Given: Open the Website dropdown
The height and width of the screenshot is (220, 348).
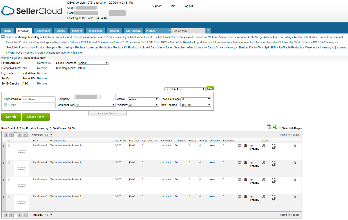Looking at the screenshot, I should 144,105.
